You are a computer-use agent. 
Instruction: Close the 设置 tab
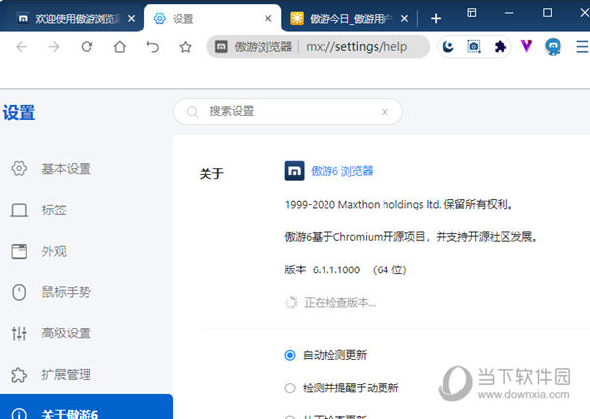267,18
